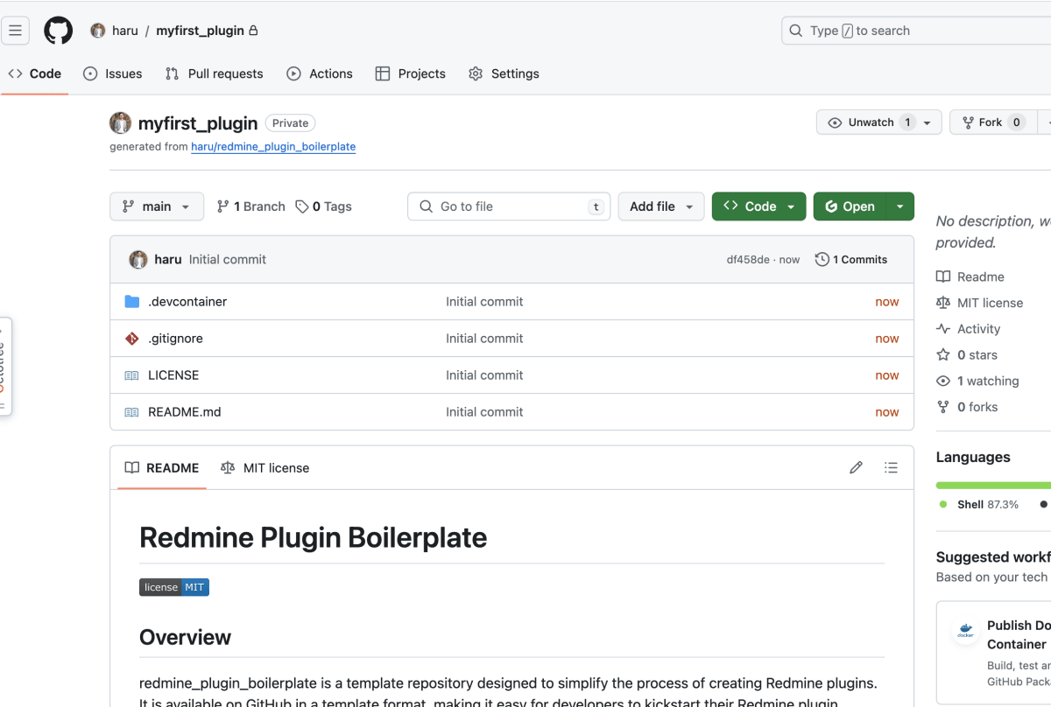The width and height of the screenshot is (1051, 707).
Task: Select the MIT license tab
Action: [x=265, y=468]
